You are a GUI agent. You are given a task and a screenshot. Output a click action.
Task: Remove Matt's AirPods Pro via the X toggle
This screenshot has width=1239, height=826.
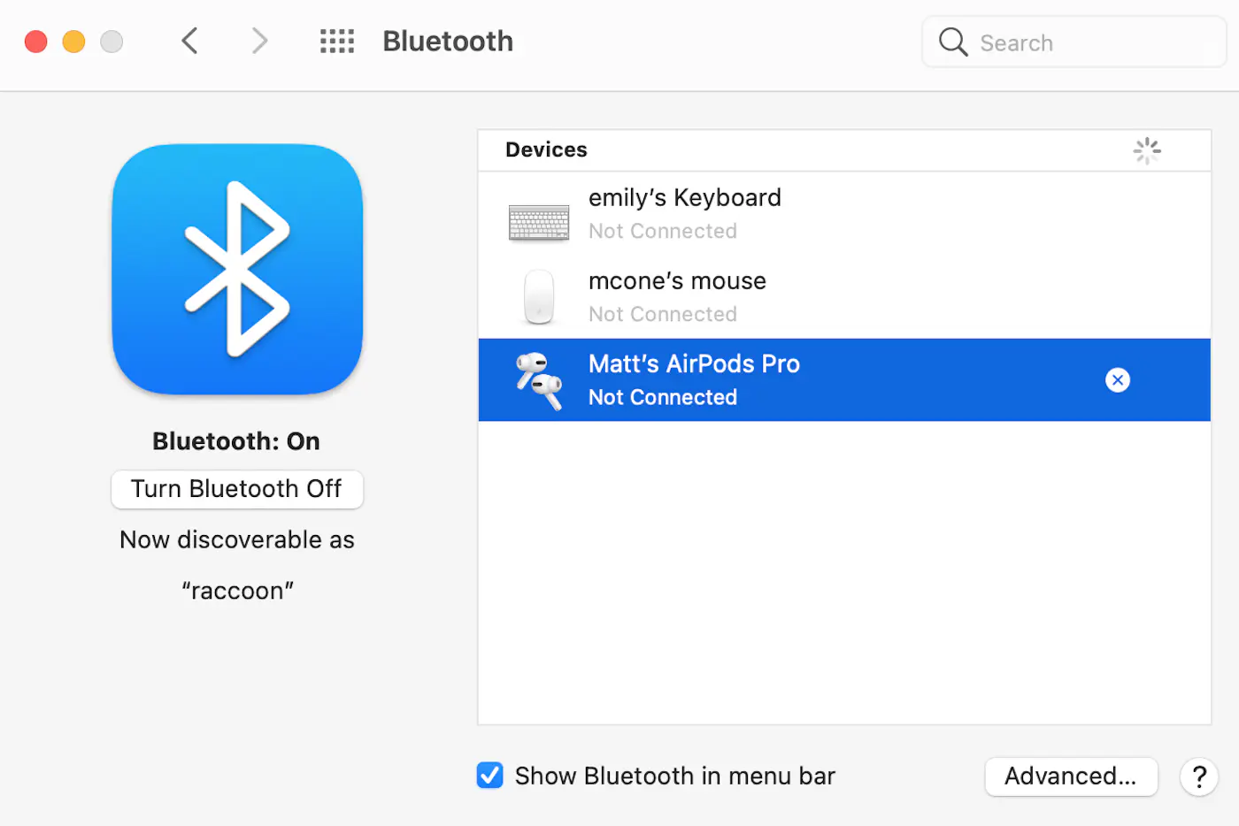(x=1118, y=379)
